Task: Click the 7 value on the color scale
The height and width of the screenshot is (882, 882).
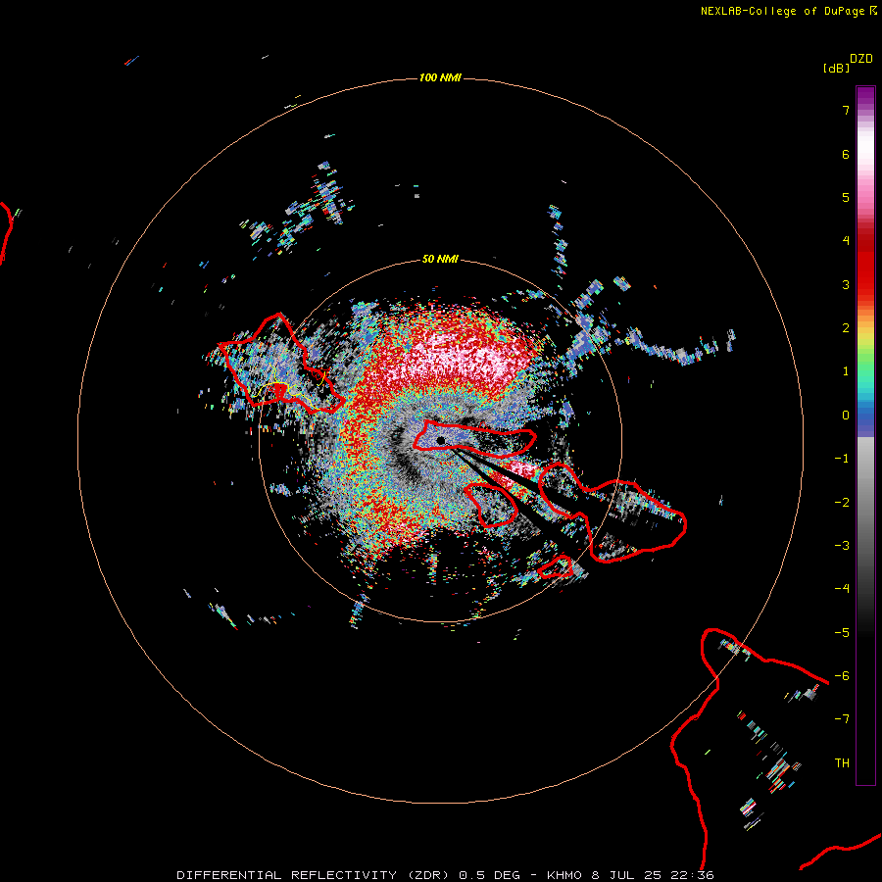Action: pyautogui.click(x=846, y=110)
